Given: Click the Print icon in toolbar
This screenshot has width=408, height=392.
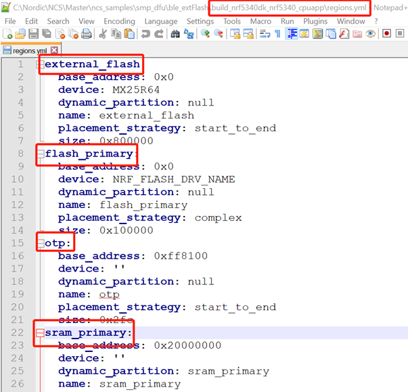Looking at the screenshot, I should pyautogui.click(x=87, y=33).
